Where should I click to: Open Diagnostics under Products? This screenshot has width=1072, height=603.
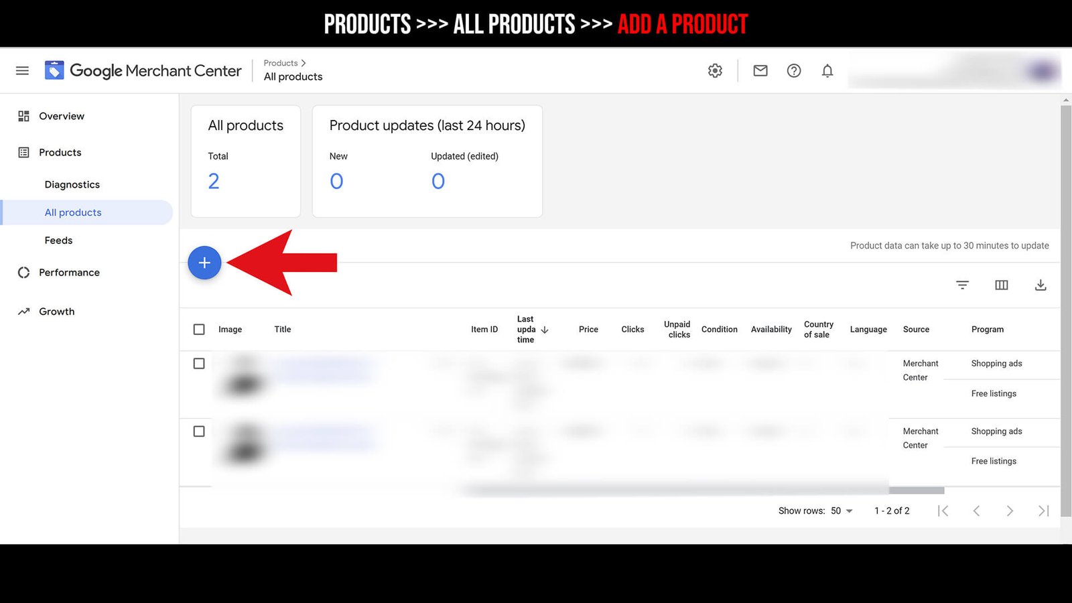click(x=72, y=184)
